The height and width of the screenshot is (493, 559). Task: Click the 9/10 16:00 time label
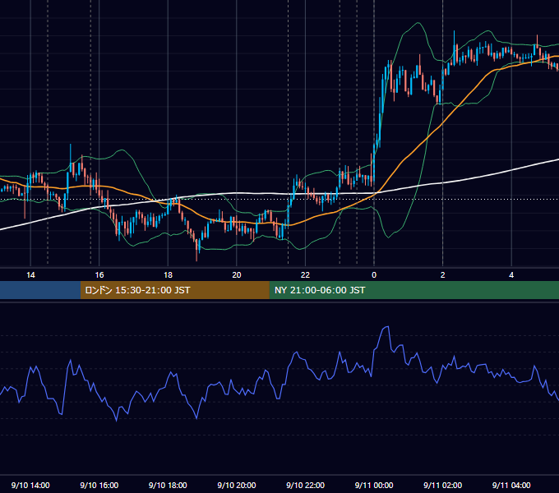pos(99,485)
